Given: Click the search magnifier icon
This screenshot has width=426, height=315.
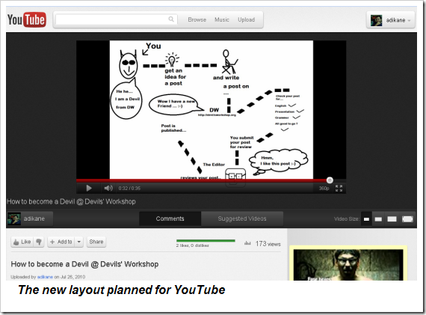Looking at the screenshot, I should pos(171,19).
